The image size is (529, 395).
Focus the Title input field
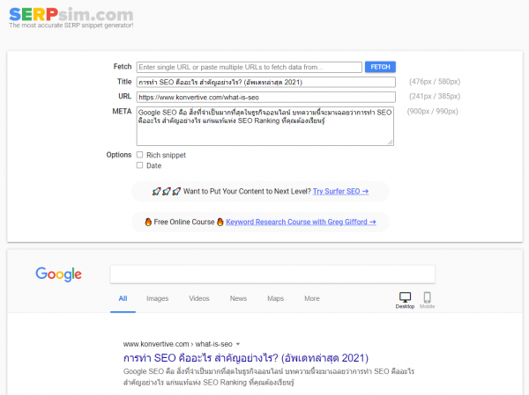pos(266,82)
